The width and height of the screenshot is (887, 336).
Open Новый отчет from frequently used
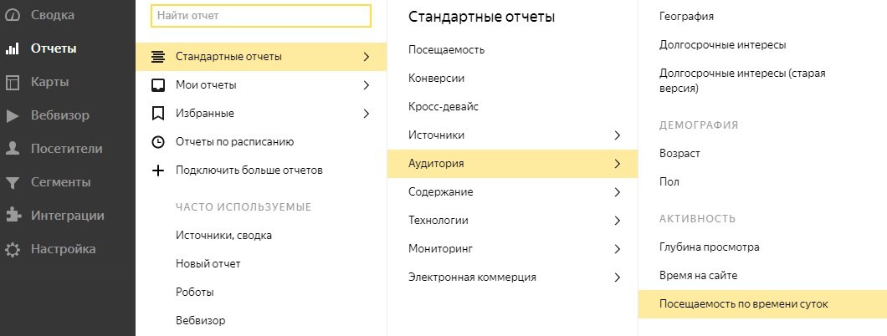click(x=208, y=264)
